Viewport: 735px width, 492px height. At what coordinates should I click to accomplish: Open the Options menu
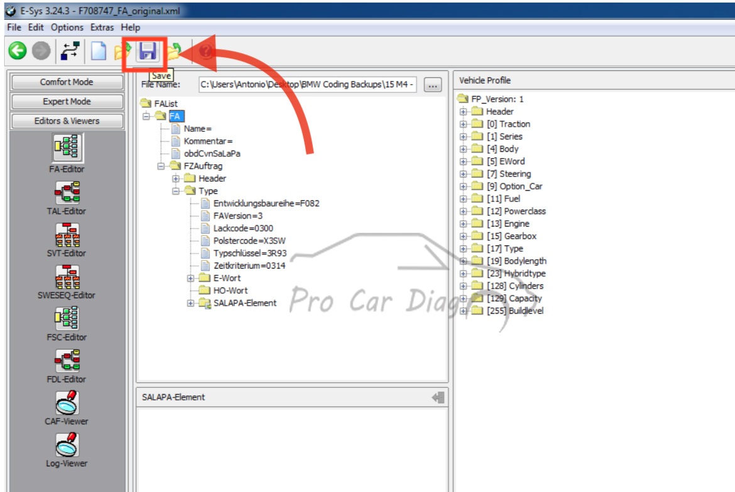click(x=67, y=27)
